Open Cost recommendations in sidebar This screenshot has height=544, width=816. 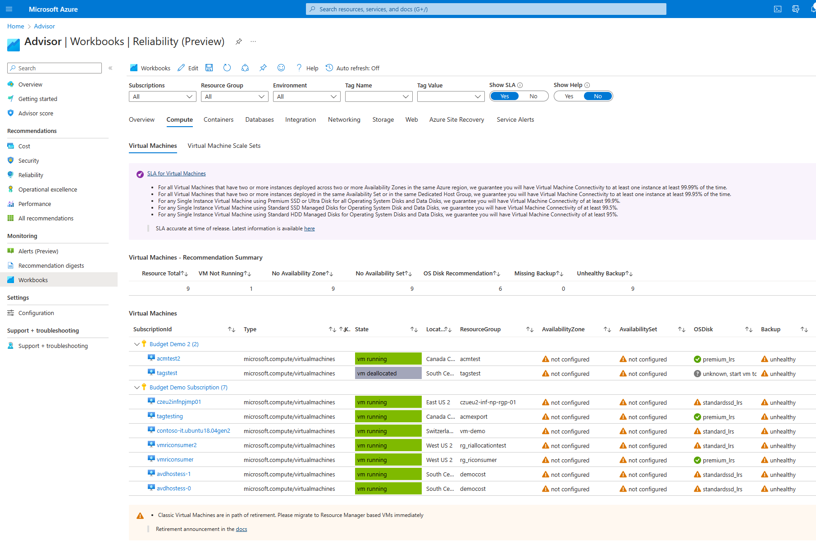click(x=24, y=146)
